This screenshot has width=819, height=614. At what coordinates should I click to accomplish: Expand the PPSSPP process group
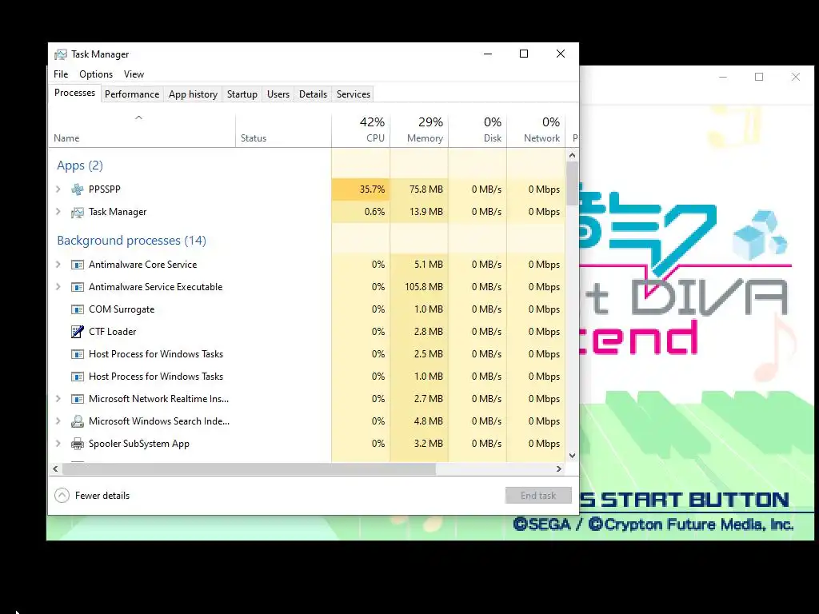point(58,189)
